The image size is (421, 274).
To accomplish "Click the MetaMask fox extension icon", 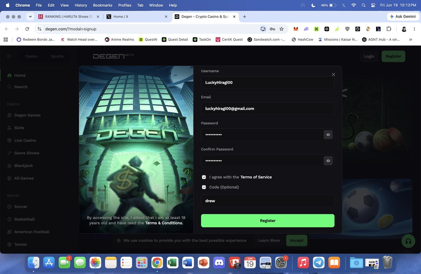I will 296,29.
